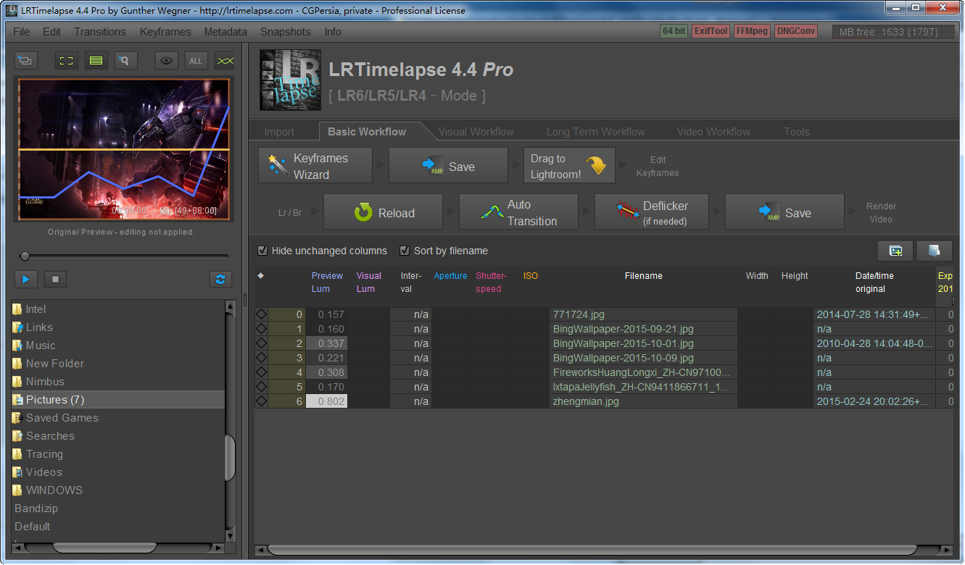Image resolution: width=965 pixels, height=565 pixels.
Task: Click the zoom magnifier preview icon
Action: click(125, 61)
